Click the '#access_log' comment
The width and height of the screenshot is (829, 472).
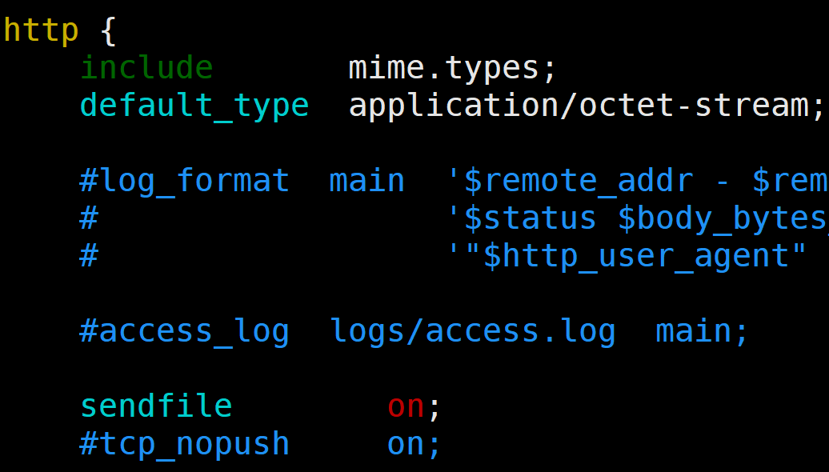tap(184, 331)
